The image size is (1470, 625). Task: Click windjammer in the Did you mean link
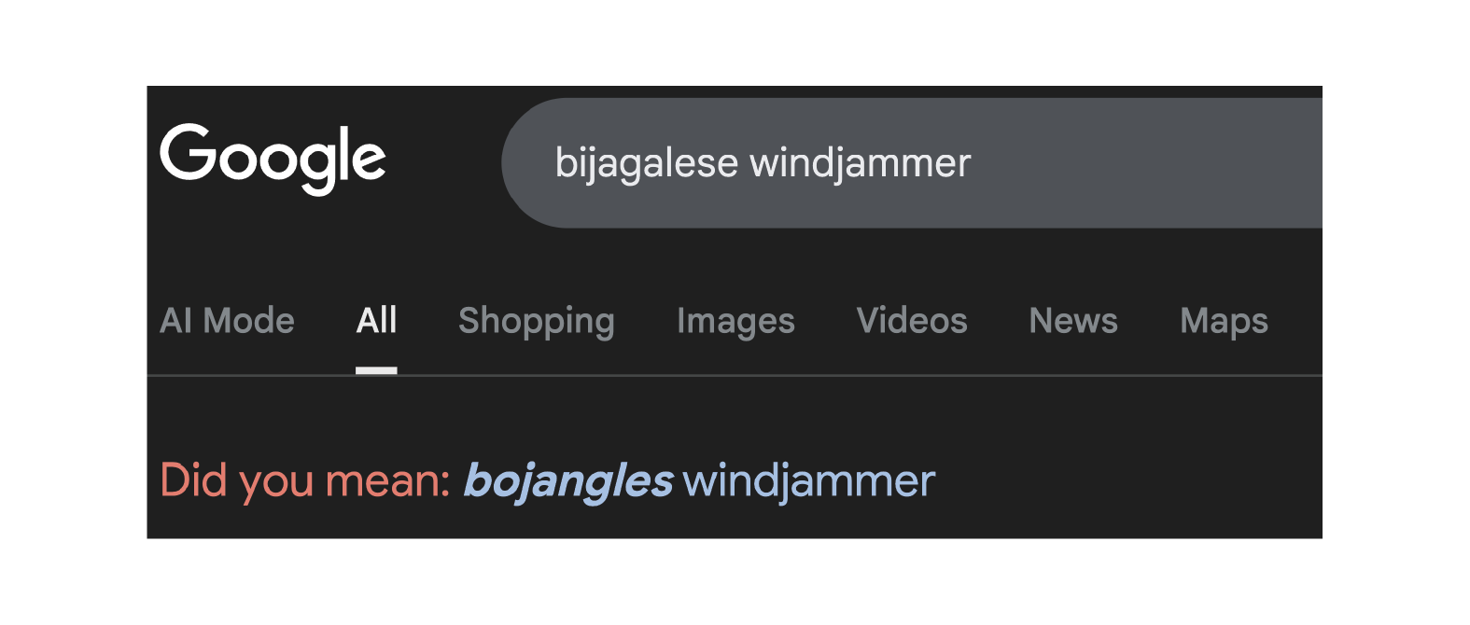809,481
